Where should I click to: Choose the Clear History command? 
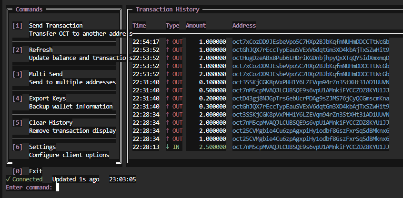pos(50,122)
